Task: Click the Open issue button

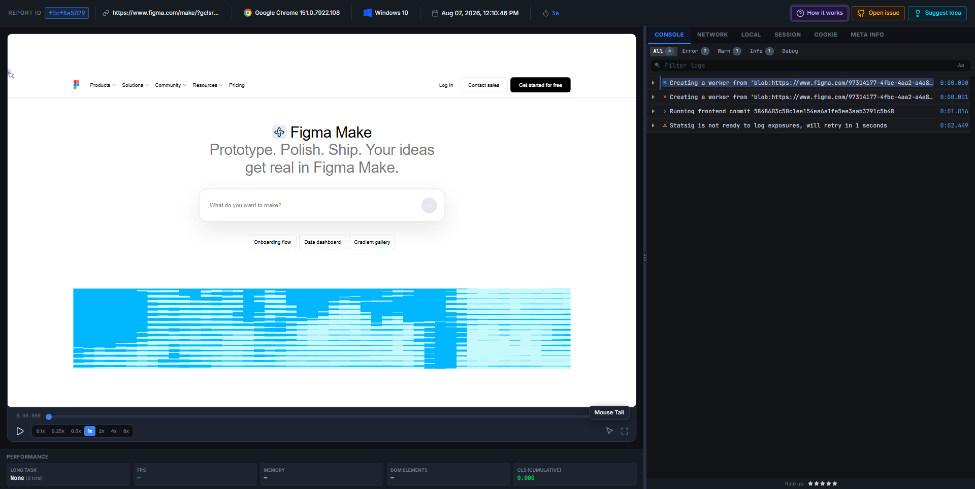Action: (x=878, y=13)
